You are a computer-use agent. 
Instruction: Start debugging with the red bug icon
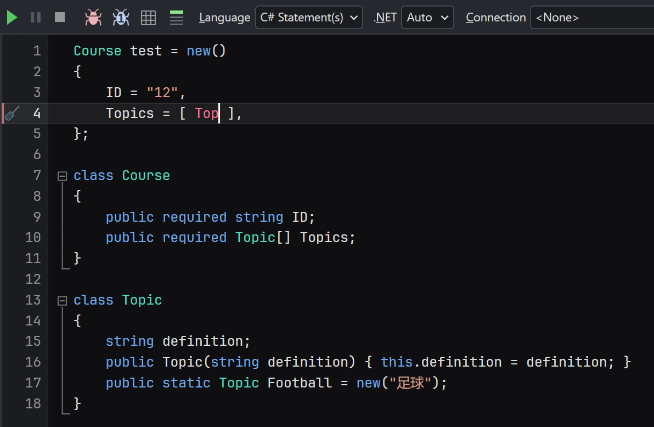point(93,18)
